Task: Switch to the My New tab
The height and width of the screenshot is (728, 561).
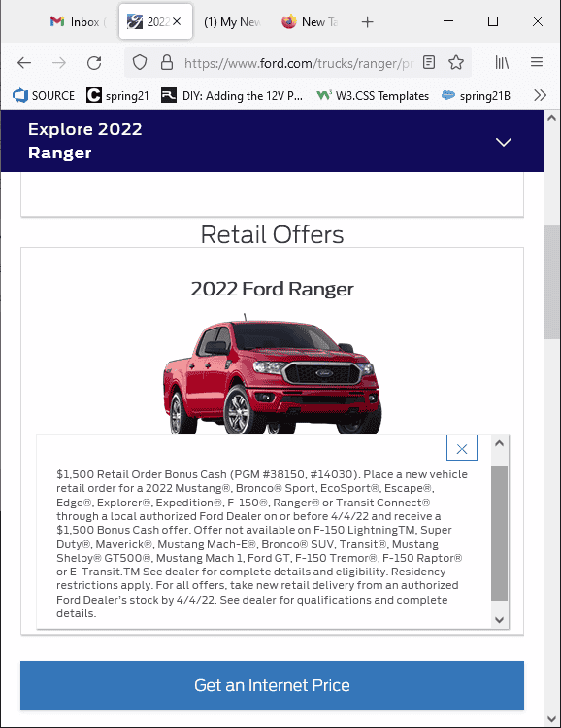Action: (x=233, y=21)
